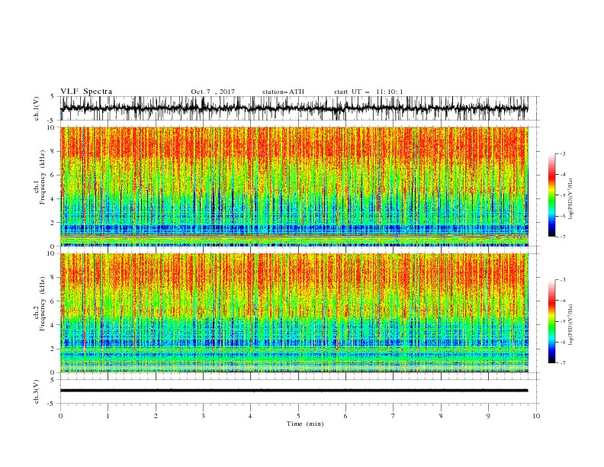Click the "ch.3(V)" waveform axis label
This screenshot has width=604, height=467.
[37, 391]
